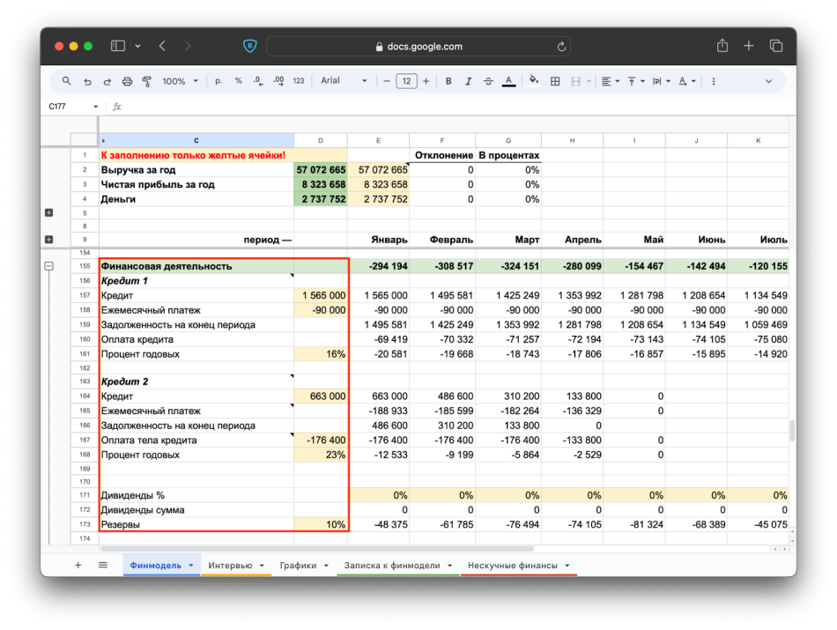Collapse the toolbar with the chevron
The image size is (837, 630).
tap(768, 81)
